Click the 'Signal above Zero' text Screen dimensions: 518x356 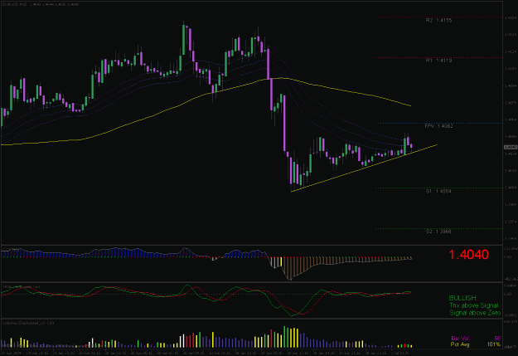coord(475,313)
